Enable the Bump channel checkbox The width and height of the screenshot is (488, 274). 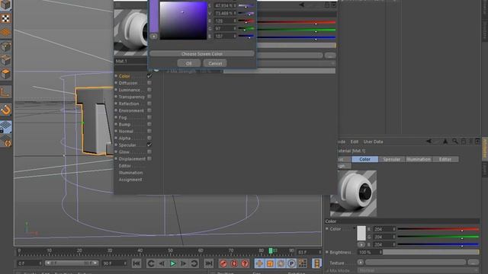point(149,124)
